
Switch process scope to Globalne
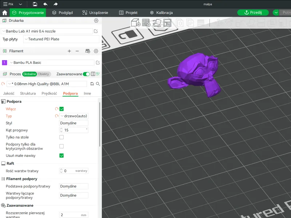click(x=29, y=74)
